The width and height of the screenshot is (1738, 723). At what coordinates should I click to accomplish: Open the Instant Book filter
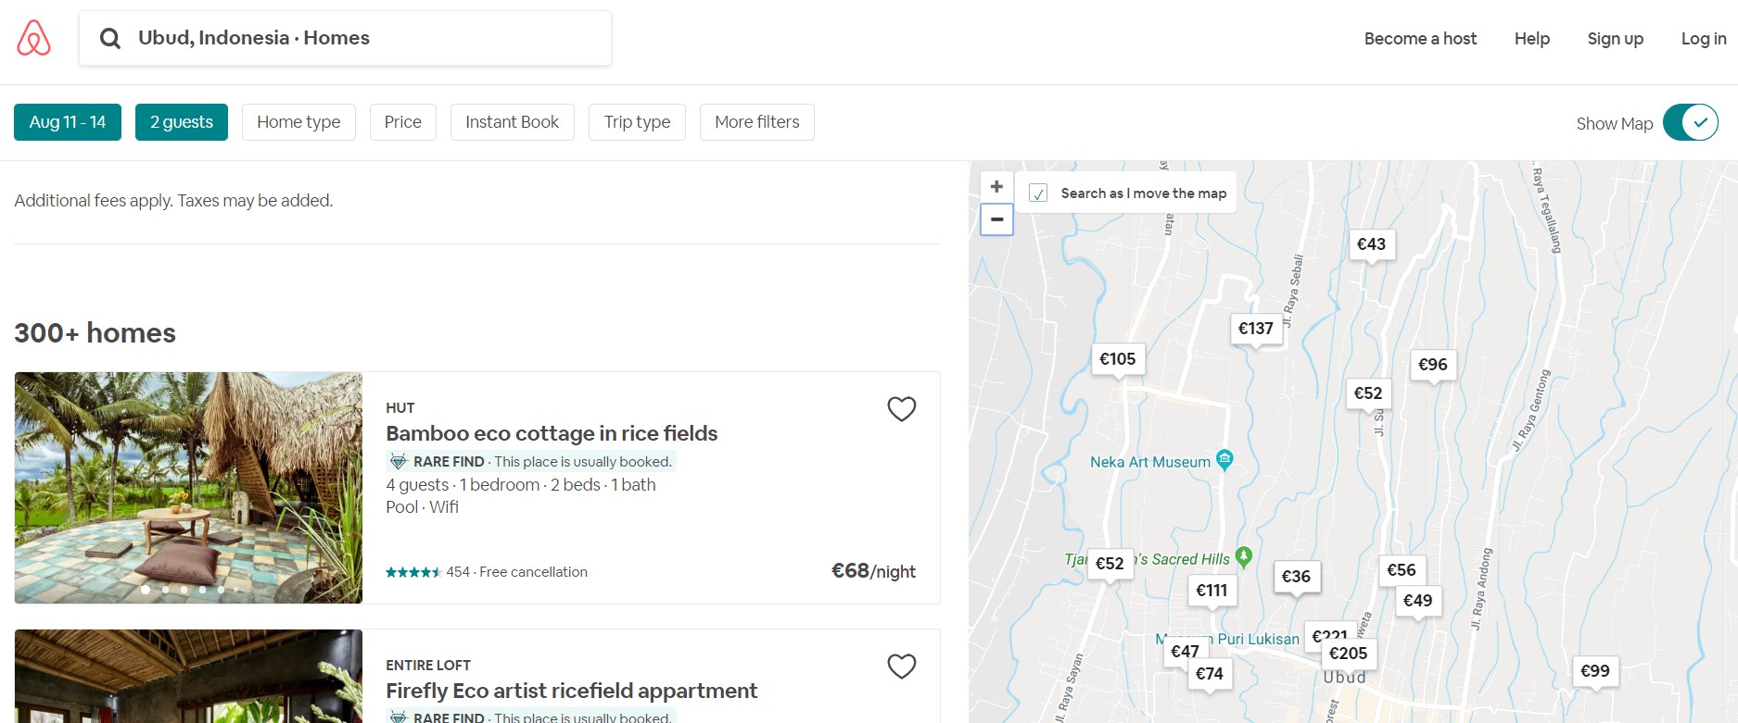tap(513, 122)
